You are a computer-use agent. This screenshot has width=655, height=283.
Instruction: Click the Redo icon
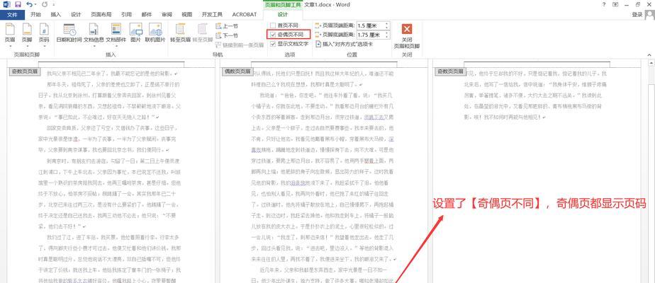45,4
